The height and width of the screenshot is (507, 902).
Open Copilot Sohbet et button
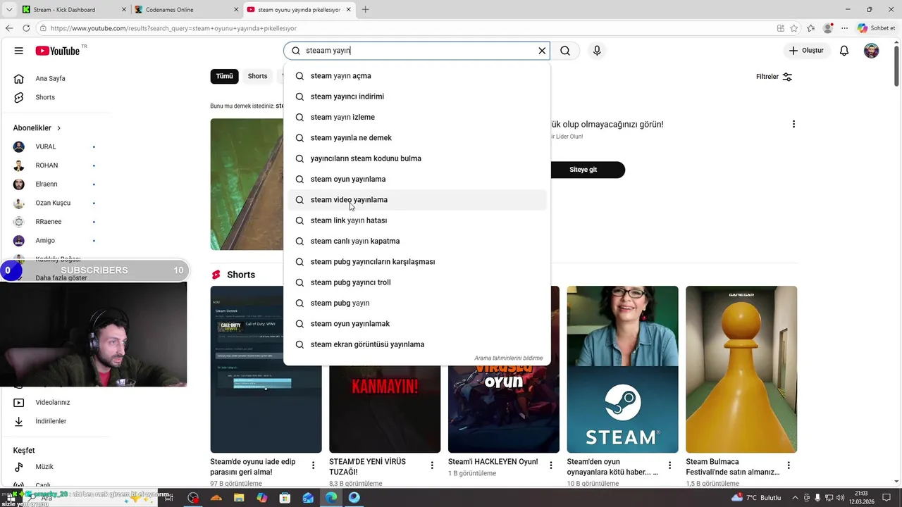coord(876,28)
